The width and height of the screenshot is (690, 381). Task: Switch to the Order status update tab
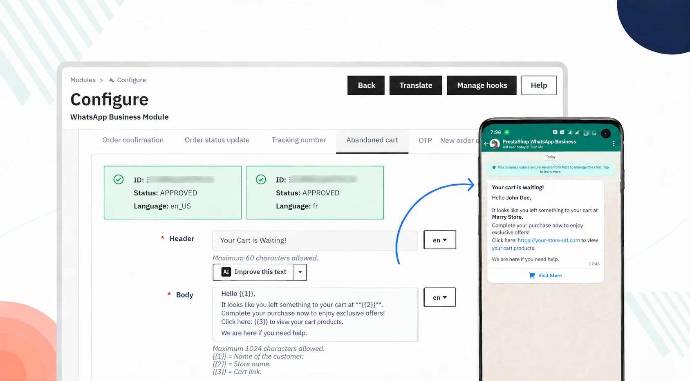point(217,140)
